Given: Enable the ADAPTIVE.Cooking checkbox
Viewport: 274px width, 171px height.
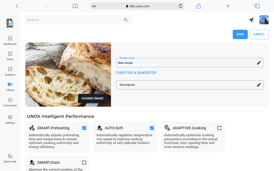Looking at the screenshot, I should click(219, 128).
